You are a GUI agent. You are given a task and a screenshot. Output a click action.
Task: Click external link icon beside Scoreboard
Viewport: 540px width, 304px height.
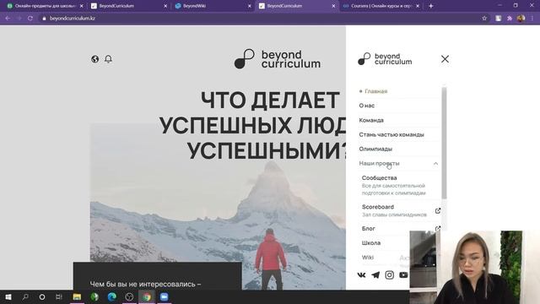coord(438,210)
